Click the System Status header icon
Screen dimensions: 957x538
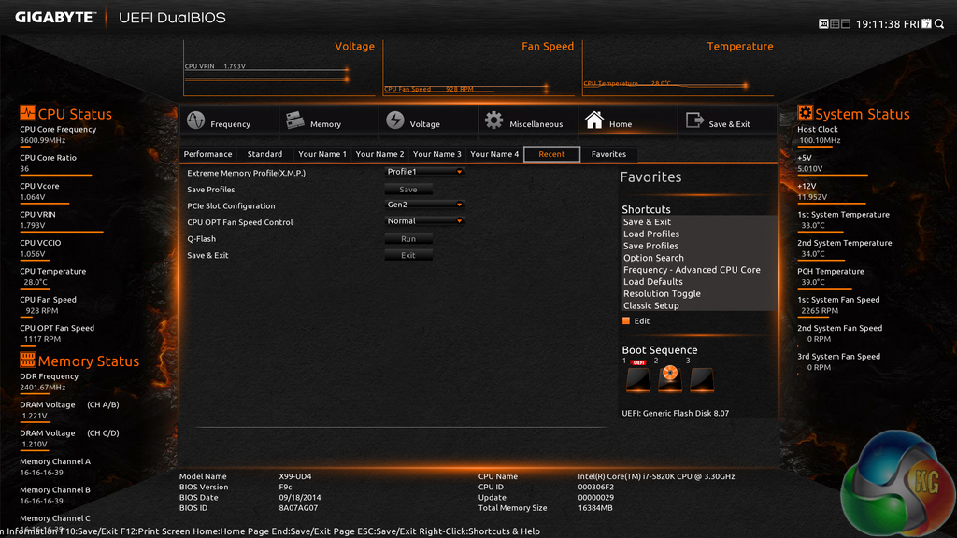[805, 113]
